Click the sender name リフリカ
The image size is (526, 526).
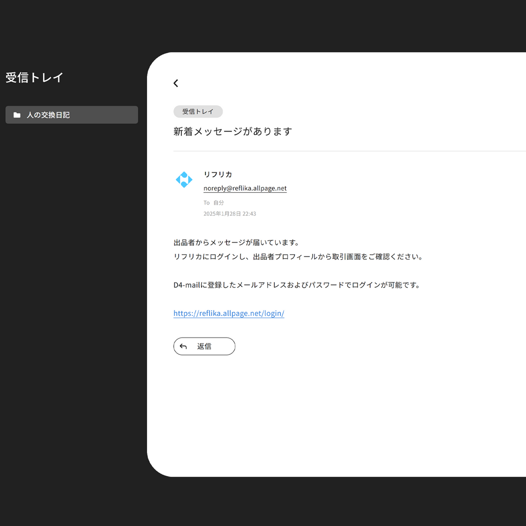218,175
